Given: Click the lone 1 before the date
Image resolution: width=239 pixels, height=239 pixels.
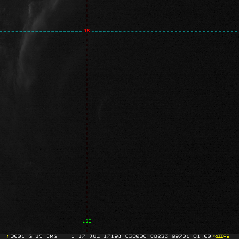Looking at the screenshot, I should click(73, 236).
